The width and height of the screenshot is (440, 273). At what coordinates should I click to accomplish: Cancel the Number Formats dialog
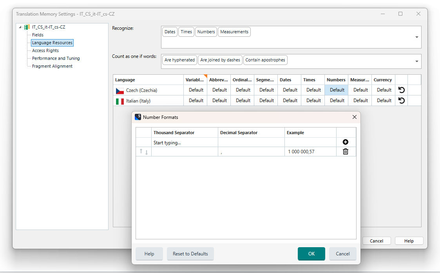(x=342, y=254)
